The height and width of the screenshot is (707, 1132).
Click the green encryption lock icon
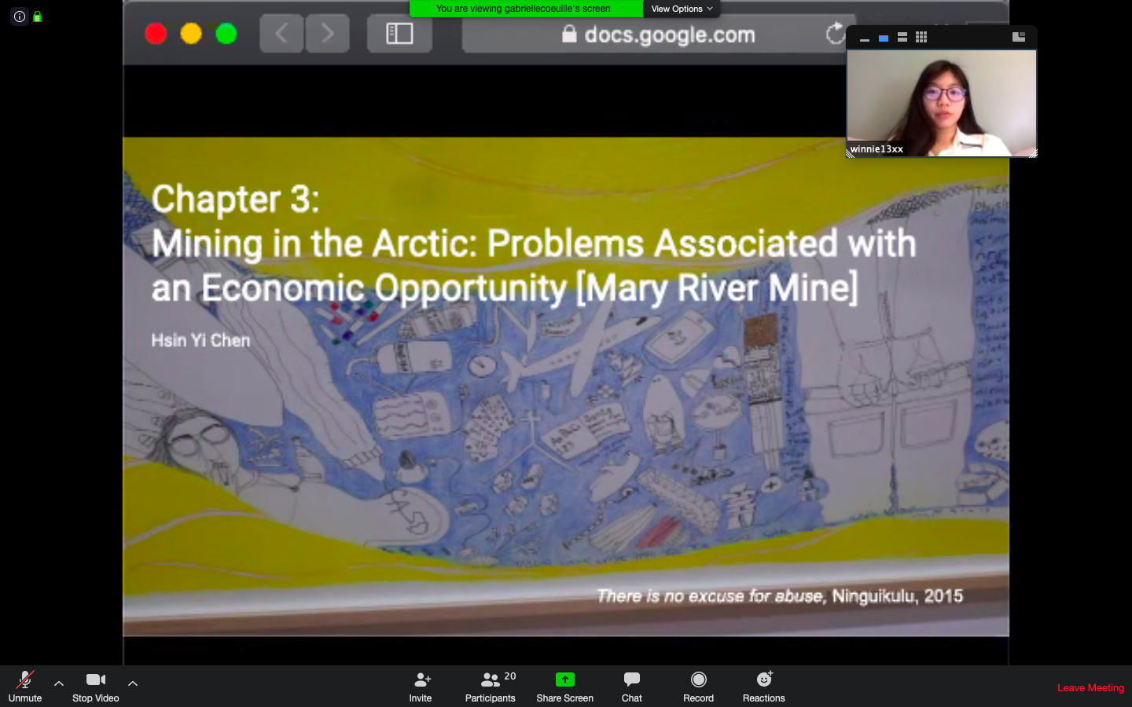click(37, 16)
